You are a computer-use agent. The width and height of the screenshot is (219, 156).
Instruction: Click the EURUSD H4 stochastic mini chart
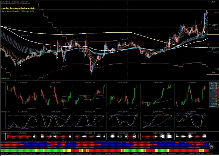tap(56, 121)
